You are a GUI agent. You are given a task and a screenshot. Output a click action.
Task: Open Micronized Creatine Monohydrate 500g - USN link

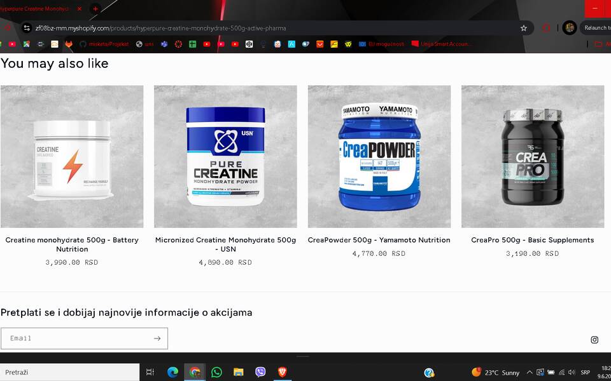pyautogui.click(x=225, y=244)
